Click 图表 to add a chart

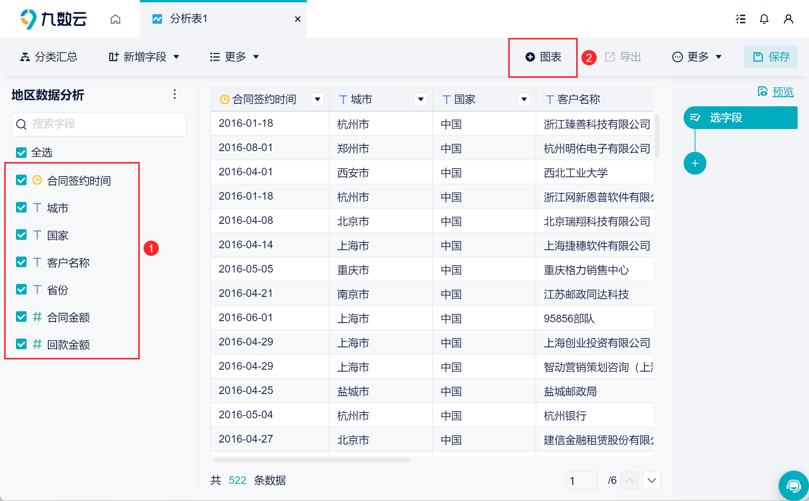coord(543,57)
